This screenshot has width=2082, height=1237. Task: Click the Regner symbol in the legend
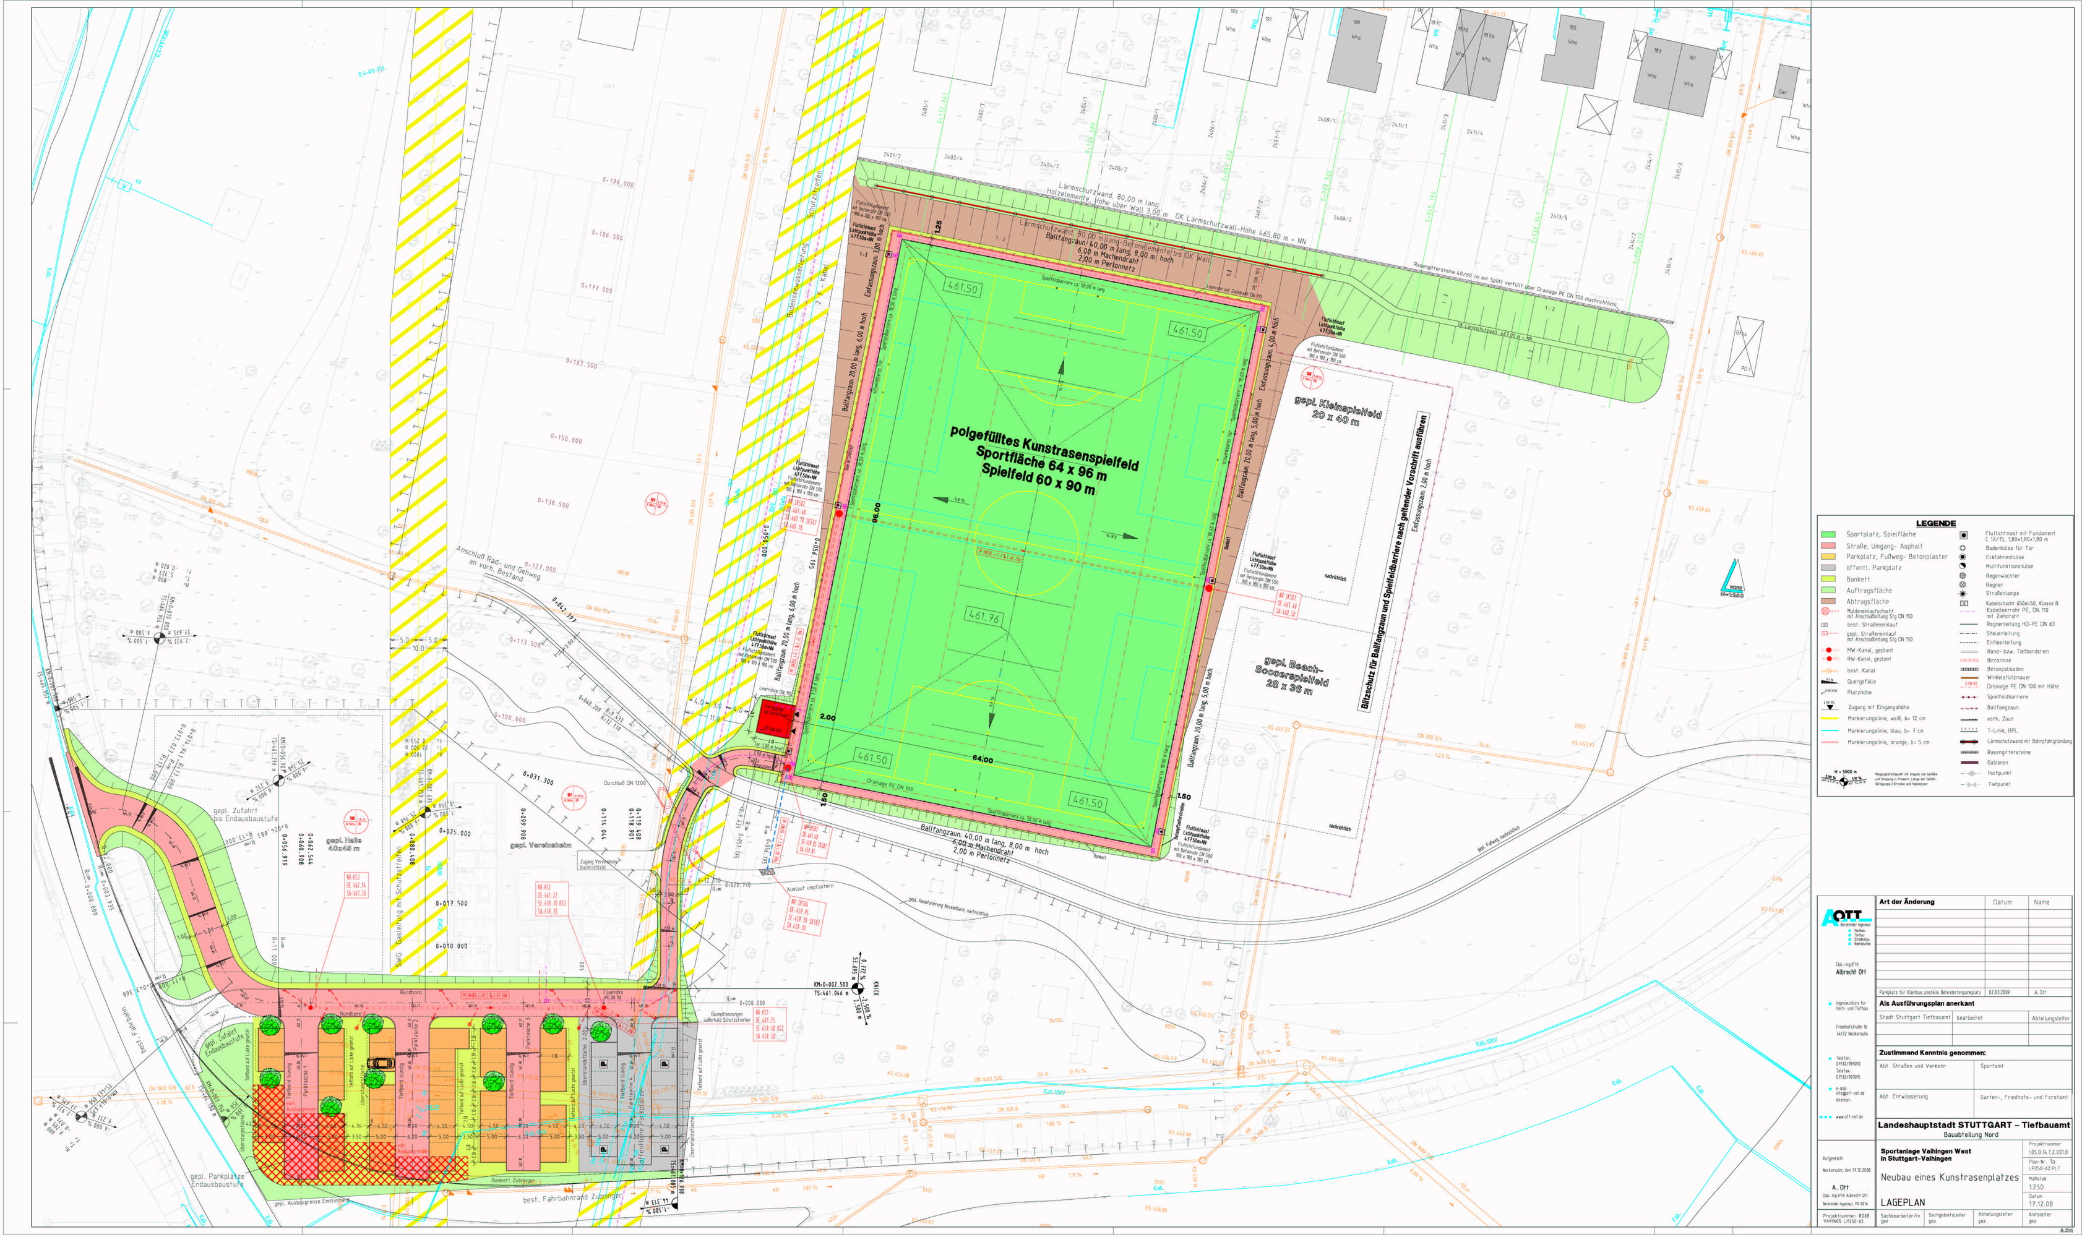point(1963,585)
